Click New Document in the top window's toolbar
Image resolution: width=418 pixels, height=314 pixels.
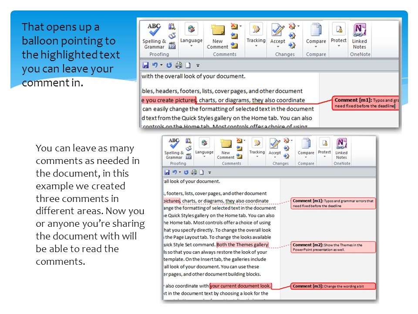coord(188,65)
